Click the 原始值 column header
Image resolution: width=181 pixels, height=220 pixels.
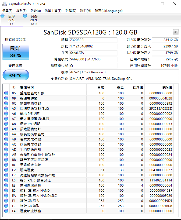[x=159, y=87]
